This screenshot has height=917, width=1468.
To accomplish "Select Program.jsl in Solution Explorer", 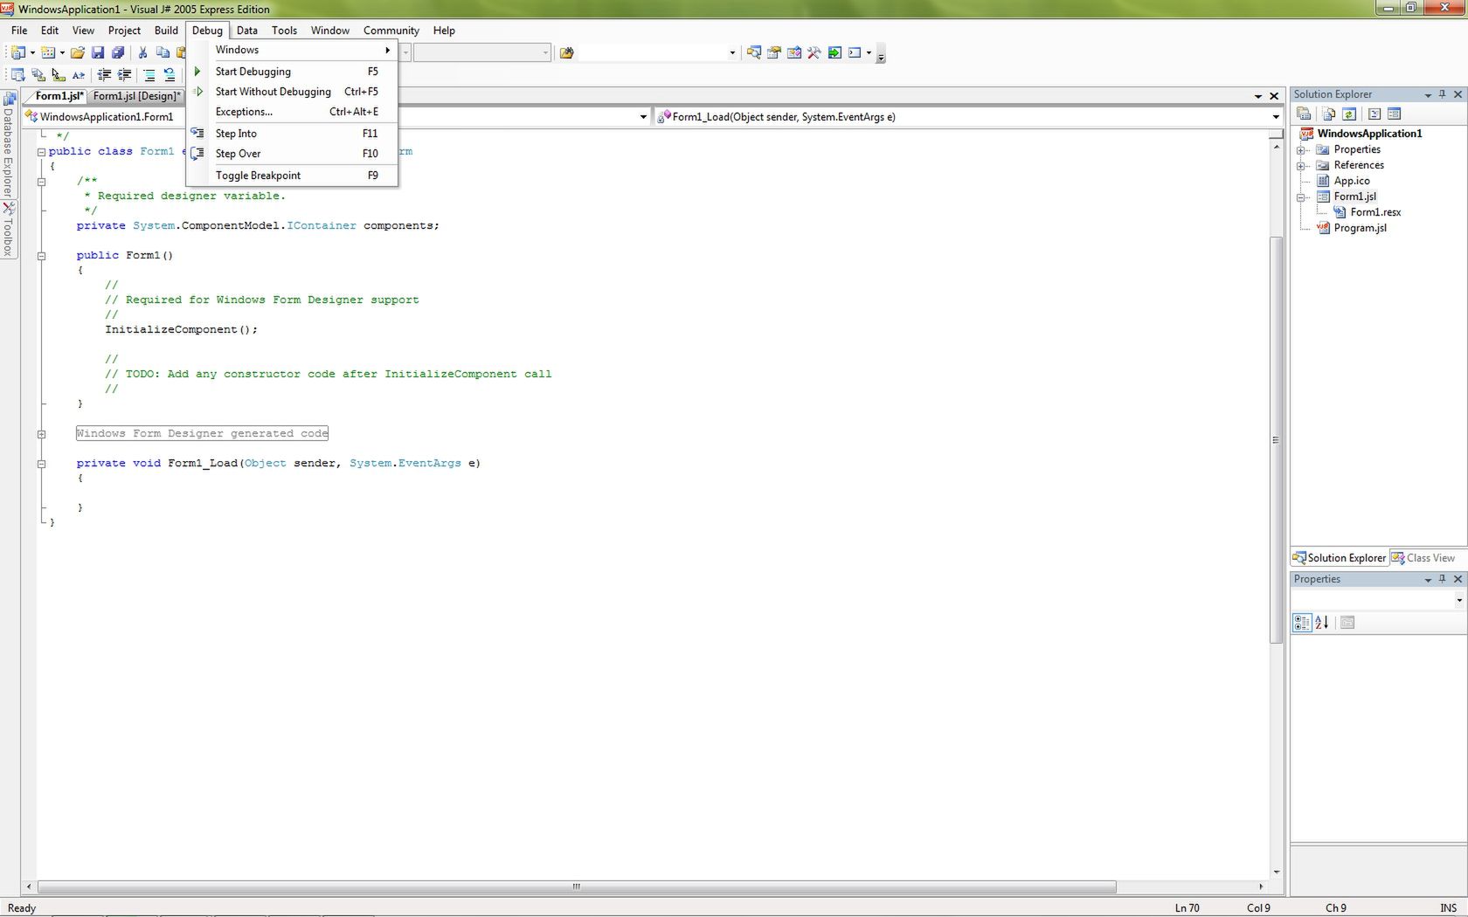I will pos(1360,229).
